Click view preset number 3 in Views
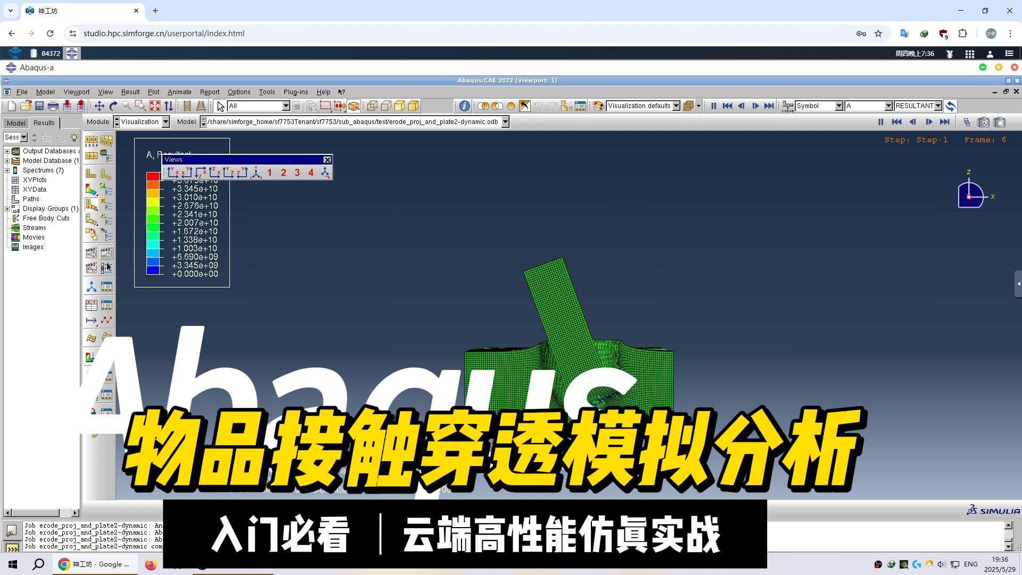Image resolution: width=1022 pixels, height=575 pixels. coord(297,172)
